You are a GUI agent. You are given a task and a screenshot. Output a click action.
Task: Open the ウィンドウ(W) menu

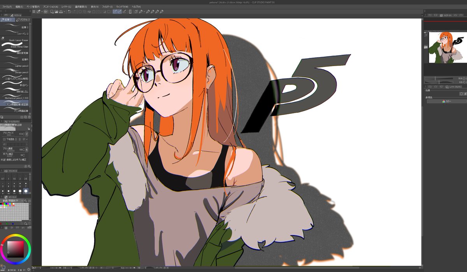tap(122, 7)
